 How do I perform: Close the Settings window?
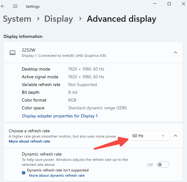[x=184, y=4]
